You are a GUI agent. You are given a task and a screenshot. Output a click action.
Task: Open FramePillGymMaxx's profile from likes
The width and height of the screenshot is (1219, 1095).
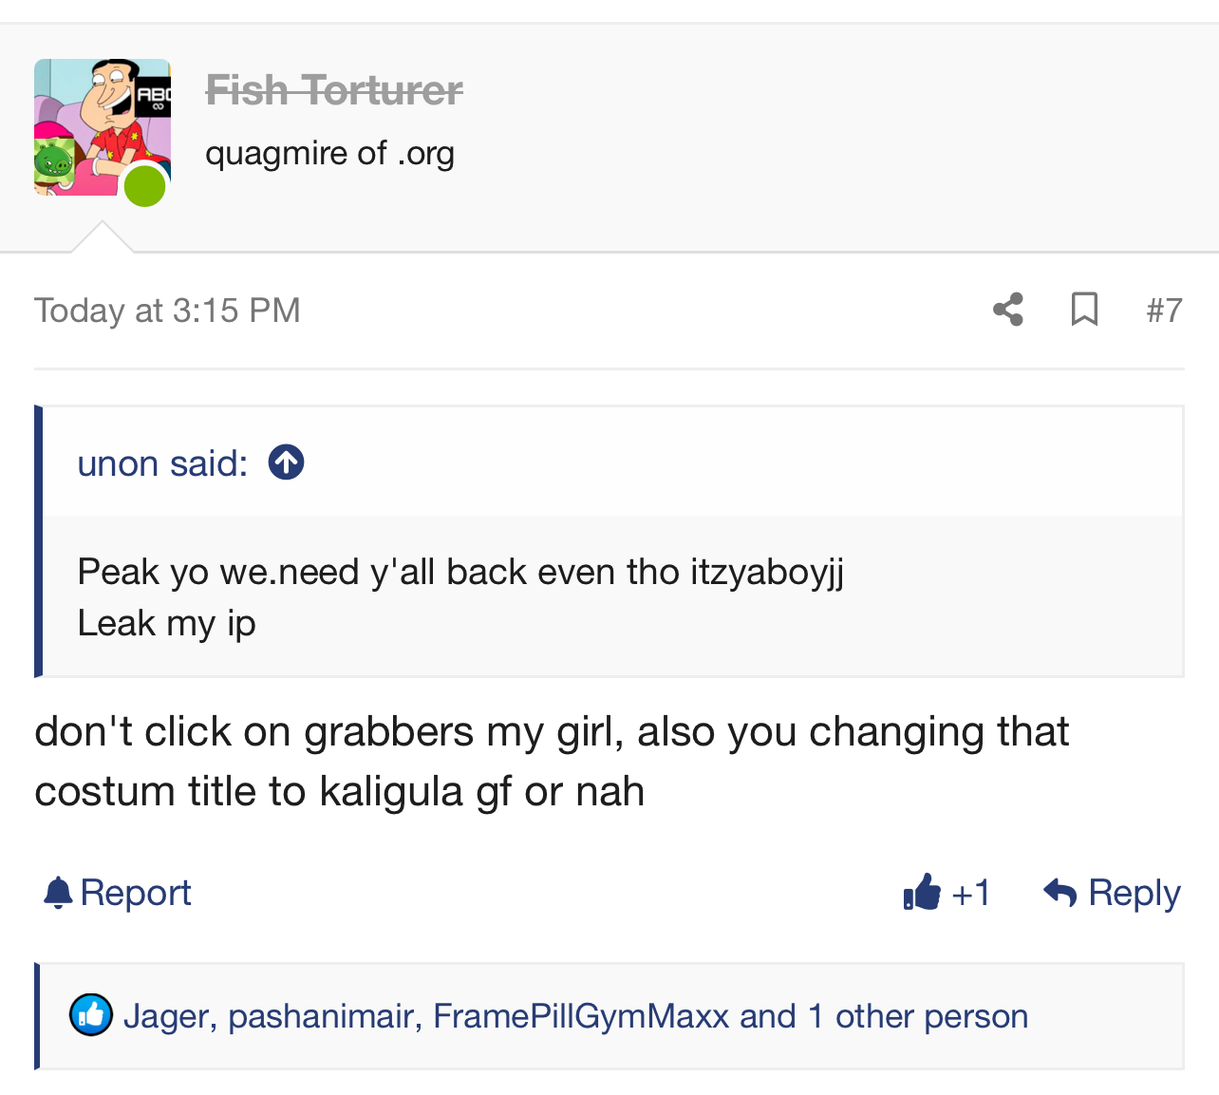coord(580,1016)
